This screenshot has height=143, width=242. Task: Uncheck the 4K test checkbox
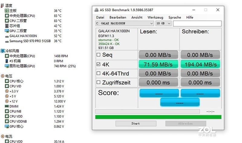coord(98,64)
